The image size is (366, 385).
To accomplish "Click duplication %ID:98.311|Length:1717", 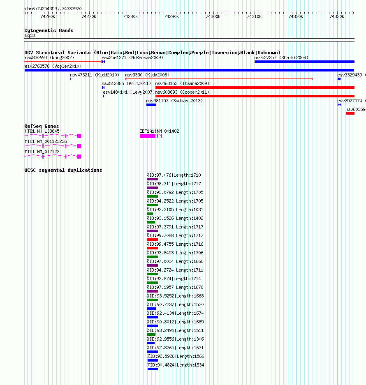I will point(174,184).
